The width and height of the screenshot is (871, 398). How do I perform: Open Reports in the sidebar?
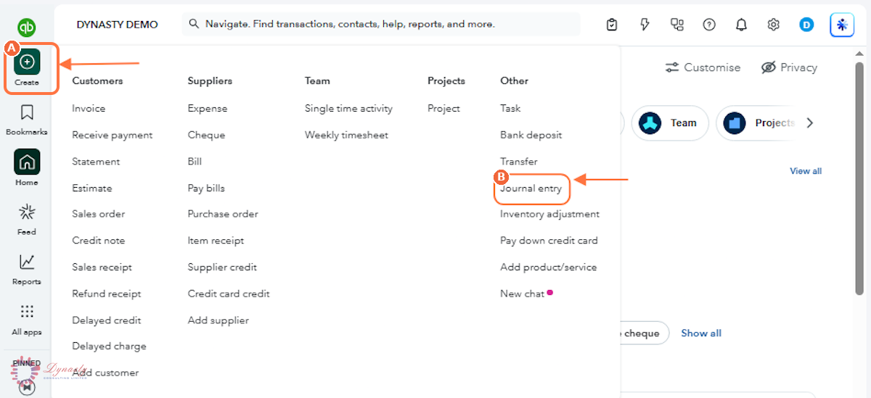pyautogui.click(x=27, y=269)
